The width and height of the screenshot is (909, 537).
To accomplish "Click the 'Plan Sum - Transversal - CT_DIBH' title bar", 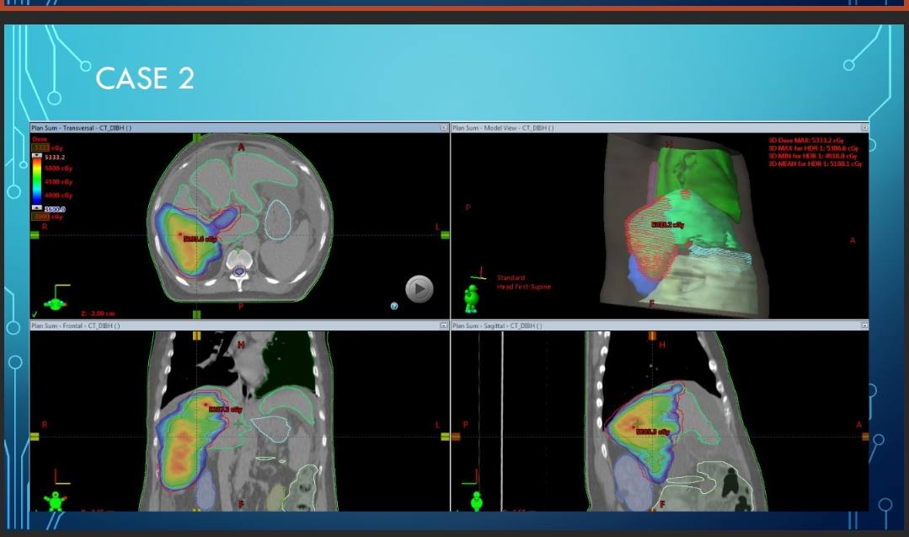I will (239, 128).
